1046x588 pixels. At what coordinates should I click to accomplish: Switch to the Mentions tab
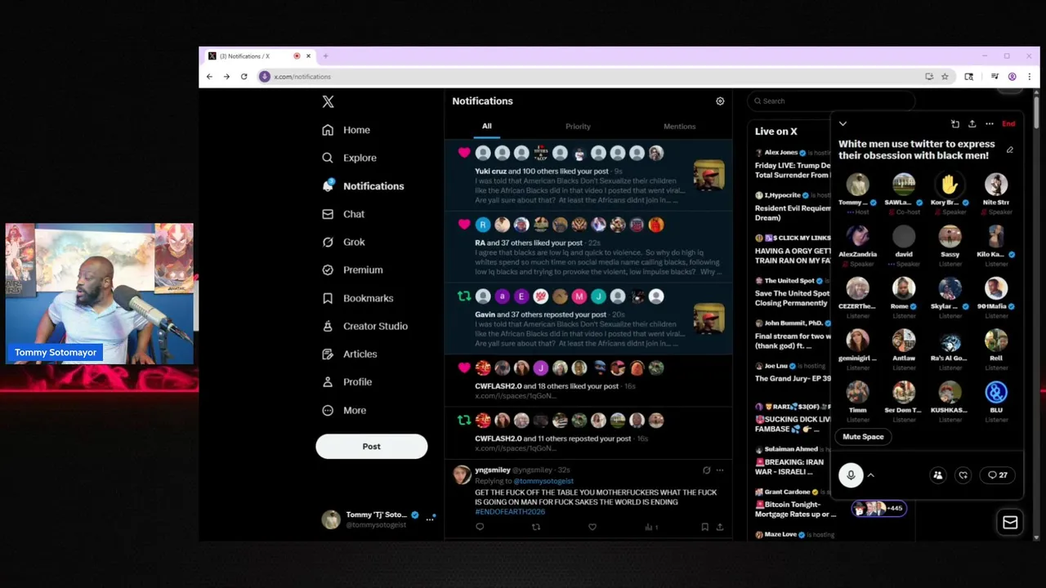click(x=679, y=127)
